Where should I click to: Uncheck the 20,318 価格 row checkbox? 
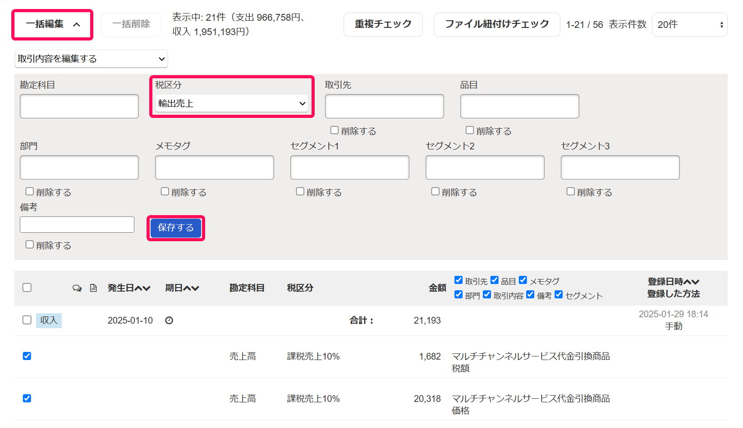click(27, 398)
